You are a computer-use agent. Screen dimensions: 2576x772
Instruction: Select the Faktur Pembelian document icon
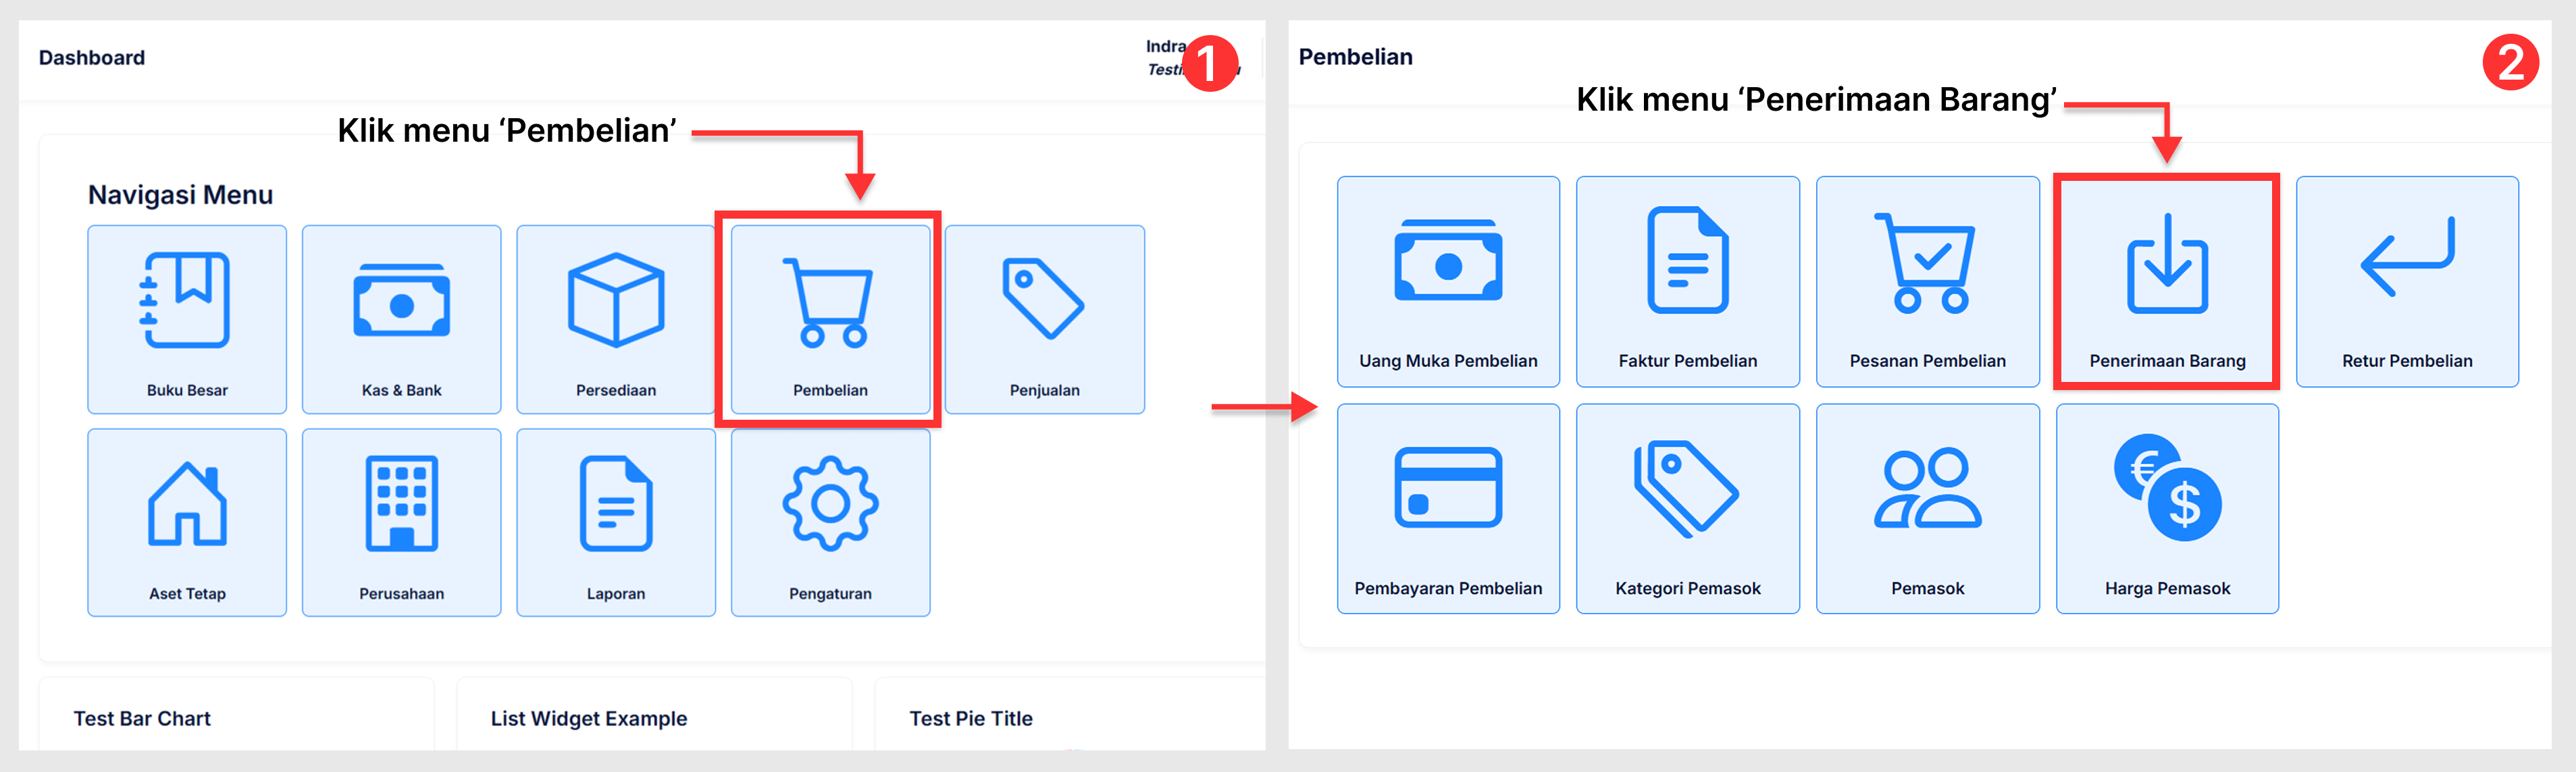click(x=1687, y=262)
